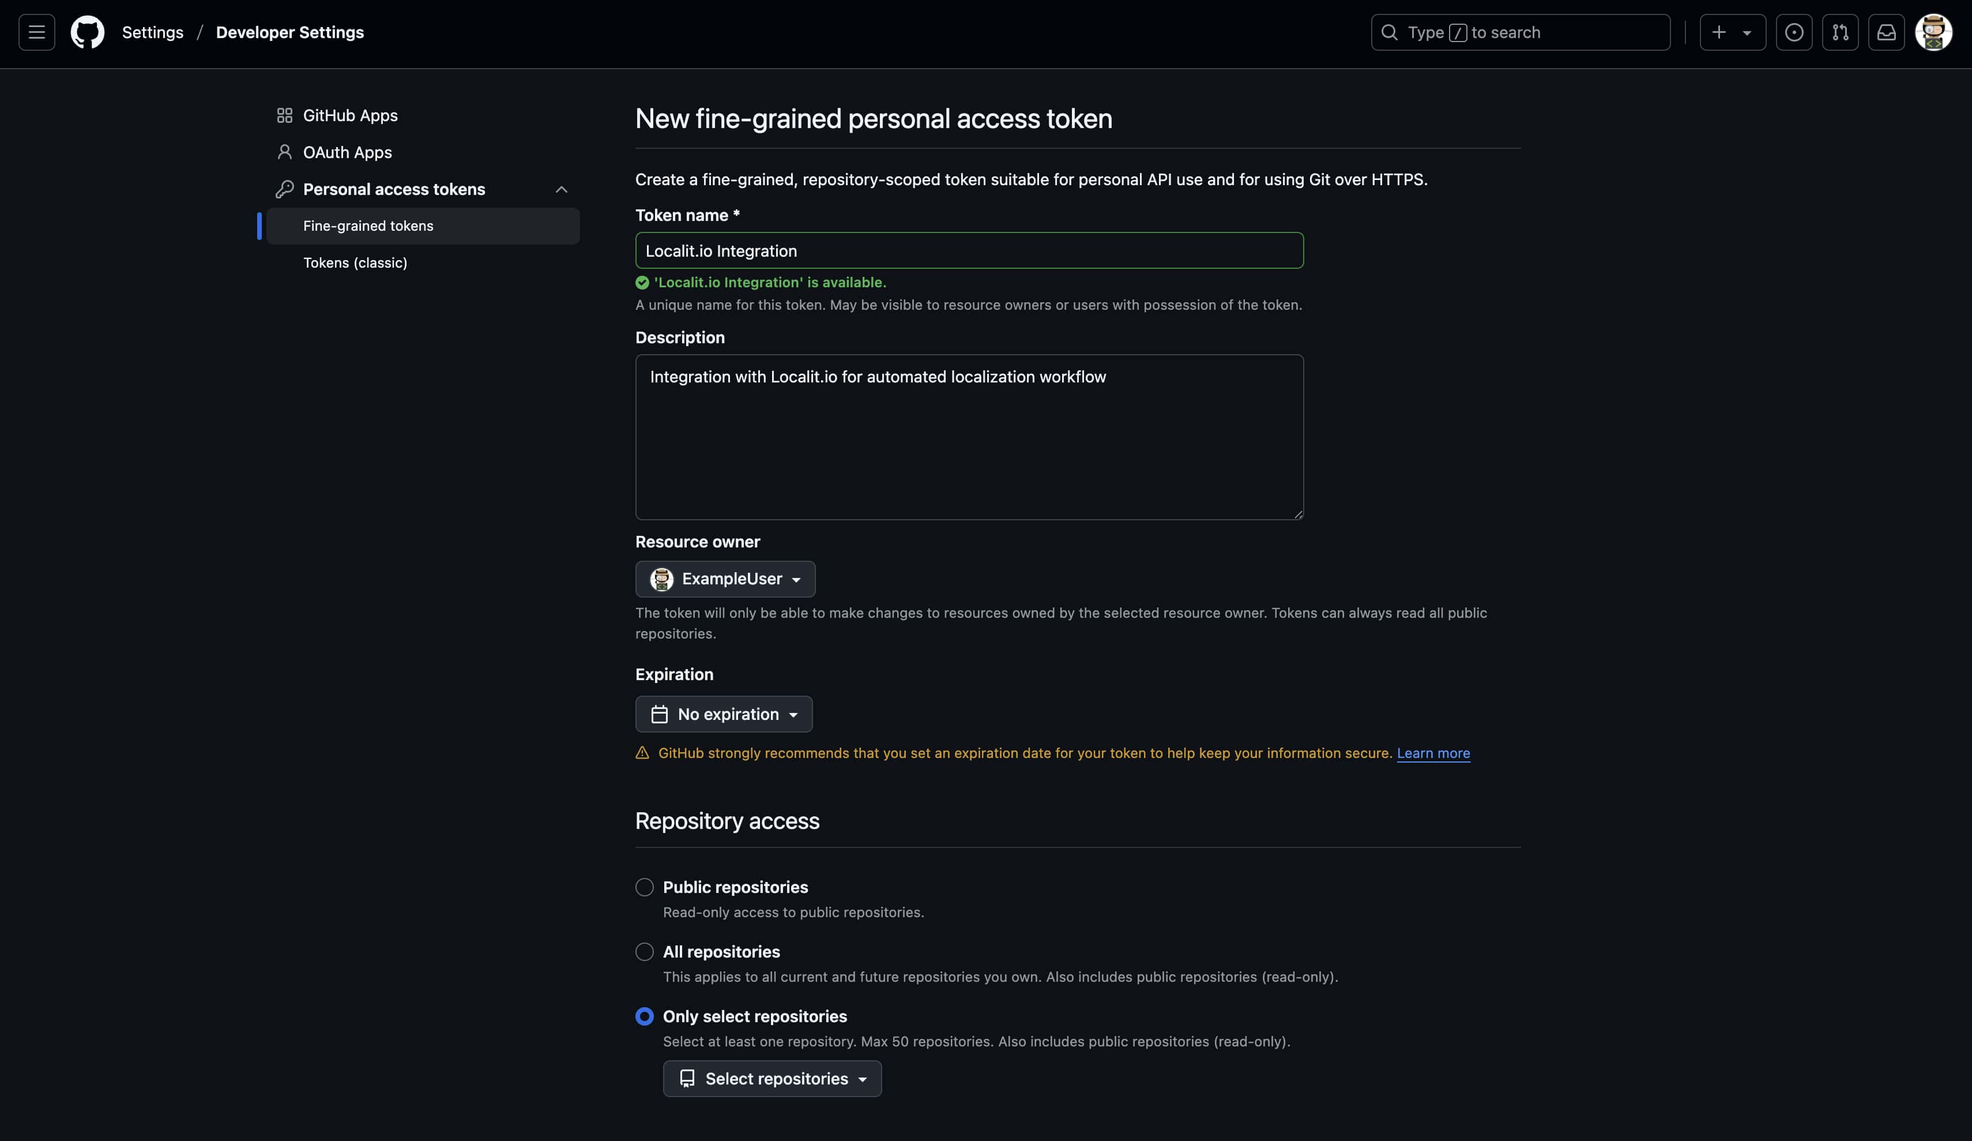1972x1141 pixels.
Task: Select All repositories radio button
Action: pyautogui.click(x=644, y=951)
